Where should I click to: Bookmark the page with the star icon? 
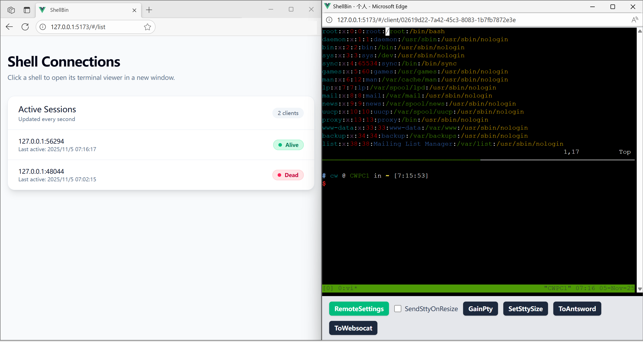(x=147, y=27)
